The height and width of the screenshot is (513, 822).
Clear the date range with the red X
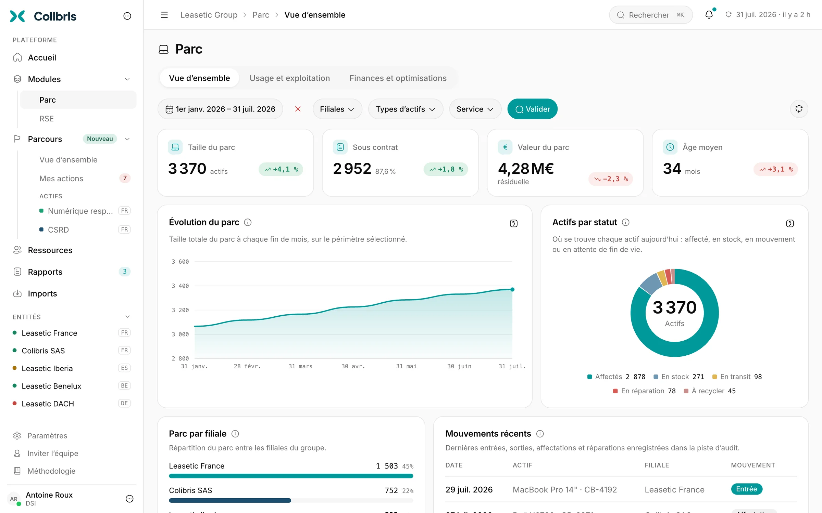298,109
